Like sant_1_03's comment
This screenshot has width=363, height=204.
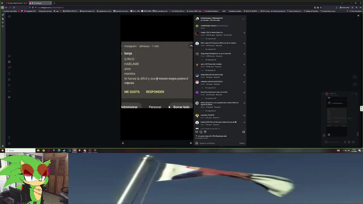pyautogui.click(x=244, y=65)
